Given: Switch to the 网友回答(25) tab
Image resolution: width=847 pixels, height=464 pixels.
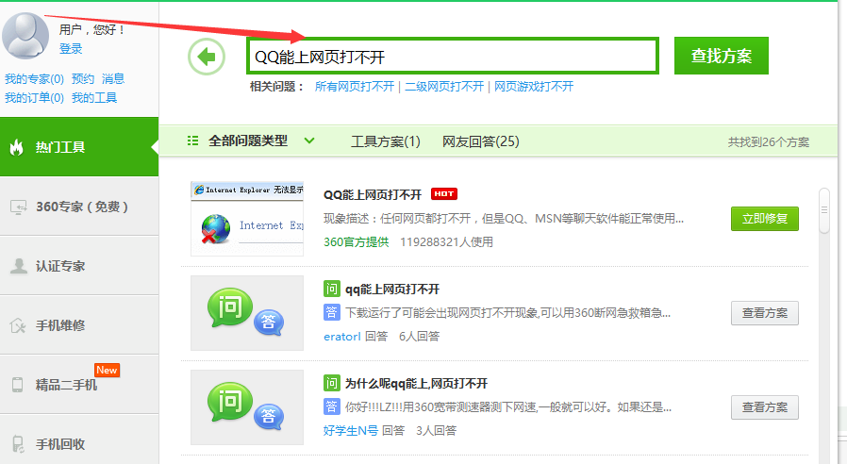Looking at the screenshot, I should pos(481,141).
